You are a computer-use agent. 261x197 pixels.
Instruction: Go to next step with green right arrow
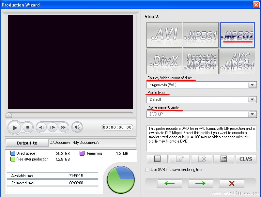pyautogui.click(x=200, y=183)
